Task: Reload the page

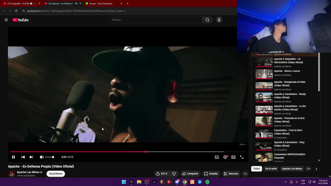Action: tap(16, 11)
